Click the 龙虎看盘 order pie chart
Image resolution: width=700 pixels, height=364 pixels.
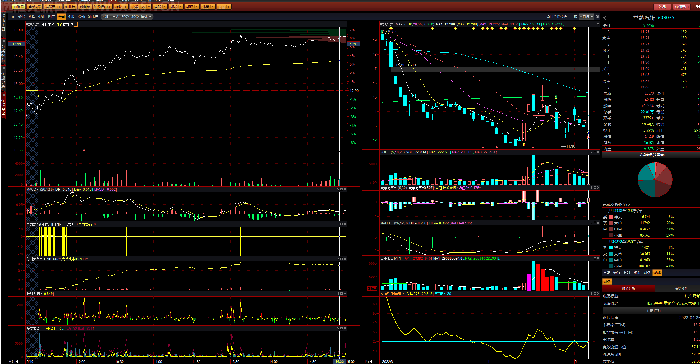pos(655,180)
